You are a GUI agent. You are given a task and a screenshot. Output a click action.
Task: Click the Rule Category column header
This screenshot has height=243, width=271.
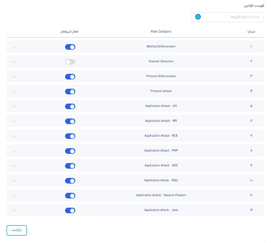pyautogui.click(x=161, y=32)
